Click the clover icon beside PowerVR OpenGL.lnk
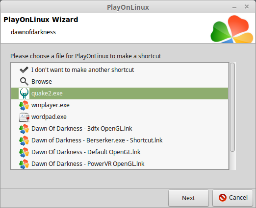The height and width of the screenshot is (208, 256). click(x=24, y=164)
